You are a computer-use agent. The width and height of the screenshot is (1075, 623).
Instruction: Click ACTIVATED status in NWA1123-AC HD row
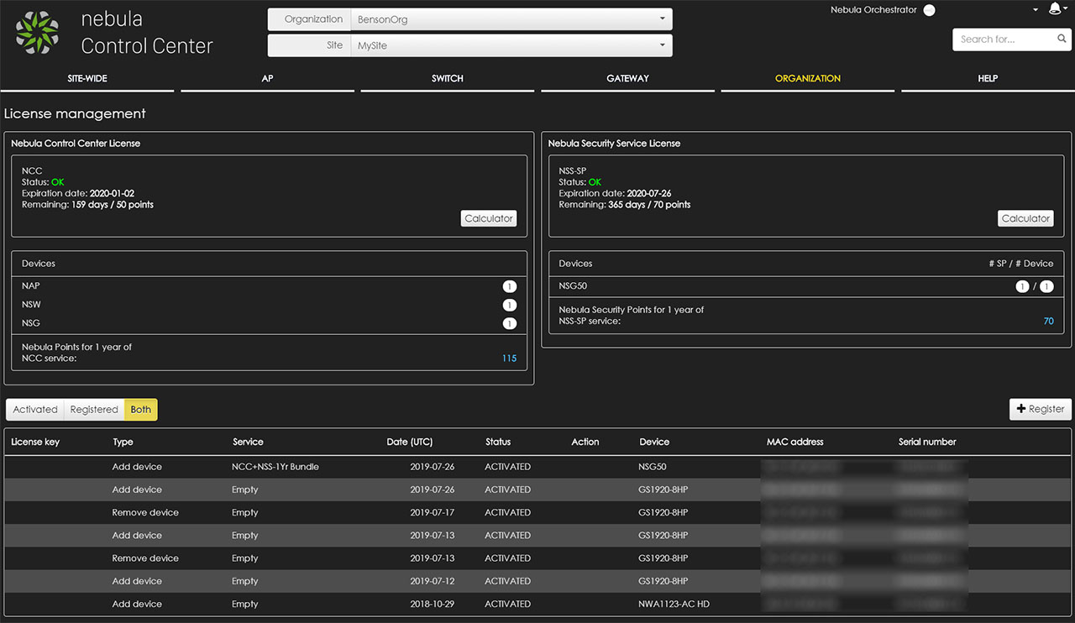507,604
